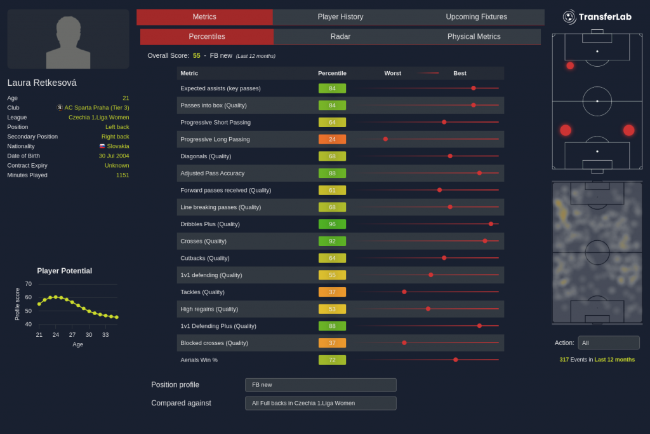This screenshot has width=650, height=434.
Task: Open the Position profile dropdown
Action: click(x=321, y=385)
